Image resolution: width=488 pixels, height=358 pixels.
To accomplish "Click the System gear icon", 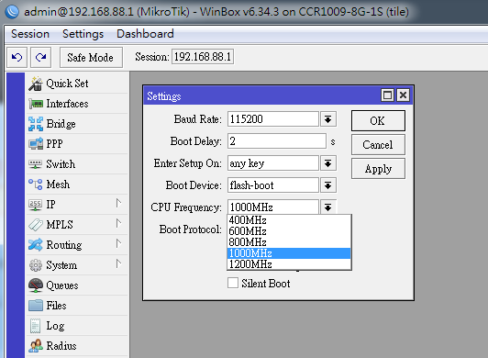I will tap(36, 265).
